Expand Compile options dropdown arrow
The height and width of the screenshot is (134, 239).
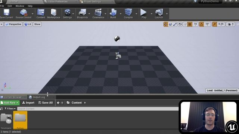(136, 14)
